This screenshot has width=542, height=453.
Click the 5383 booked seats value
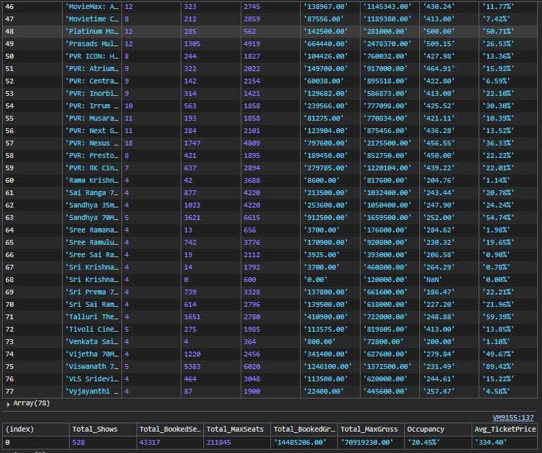click(x=192, y=367)
